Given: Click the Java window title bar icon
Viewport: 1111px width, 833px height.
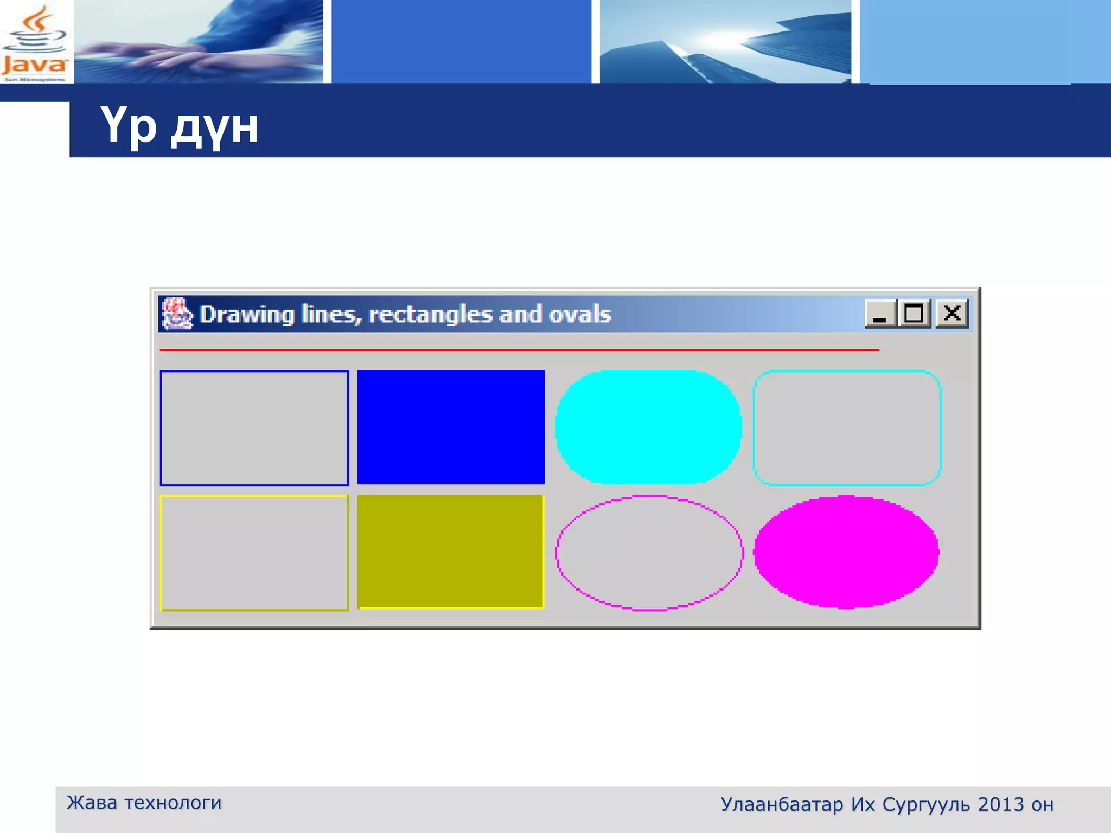Looking at the screenshot, I should tap(177, 314).
